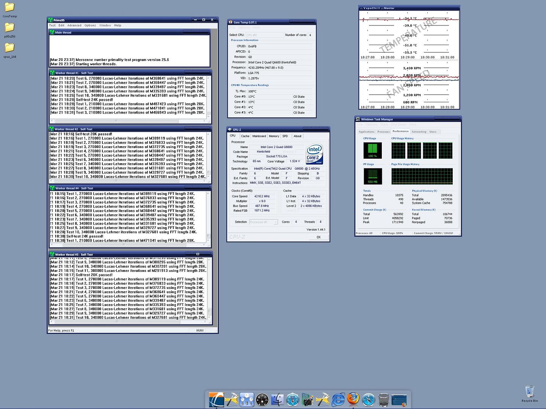Viewport: 546px width, 409px height.
Task: Open the orange and blue globe dock icon
Action: pyautogui.click(x=217, y=400)
